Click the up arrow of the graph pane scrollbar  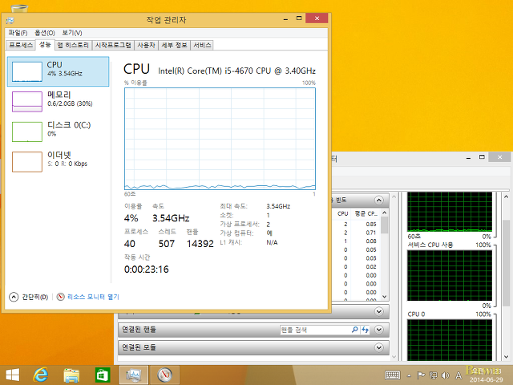[x=506, y=197]
